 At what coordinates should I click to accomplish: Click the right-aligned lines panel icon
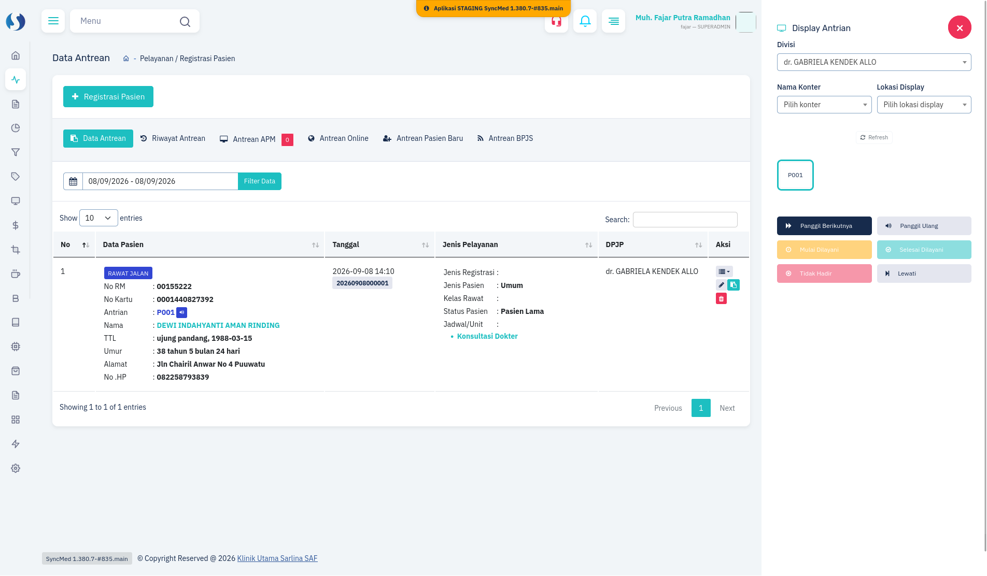(x=613, y=21)
